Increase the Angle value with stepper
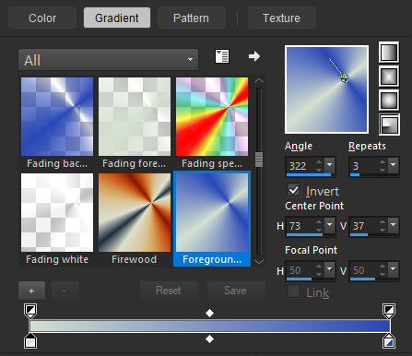This screenshot has width=412, height=356. (320, 162)
